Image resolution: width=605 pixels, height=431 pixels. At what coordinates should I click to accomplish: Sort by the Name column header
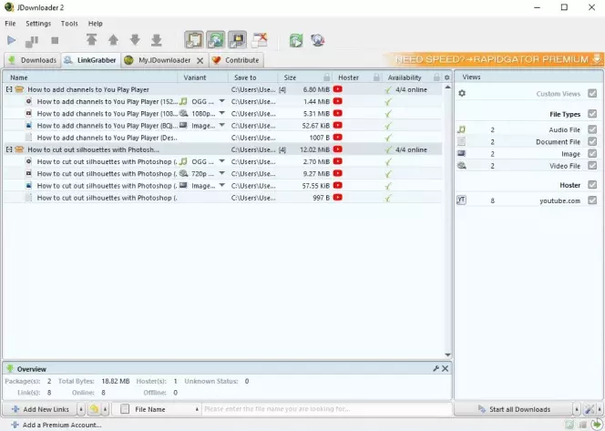[x=92, y=77]
